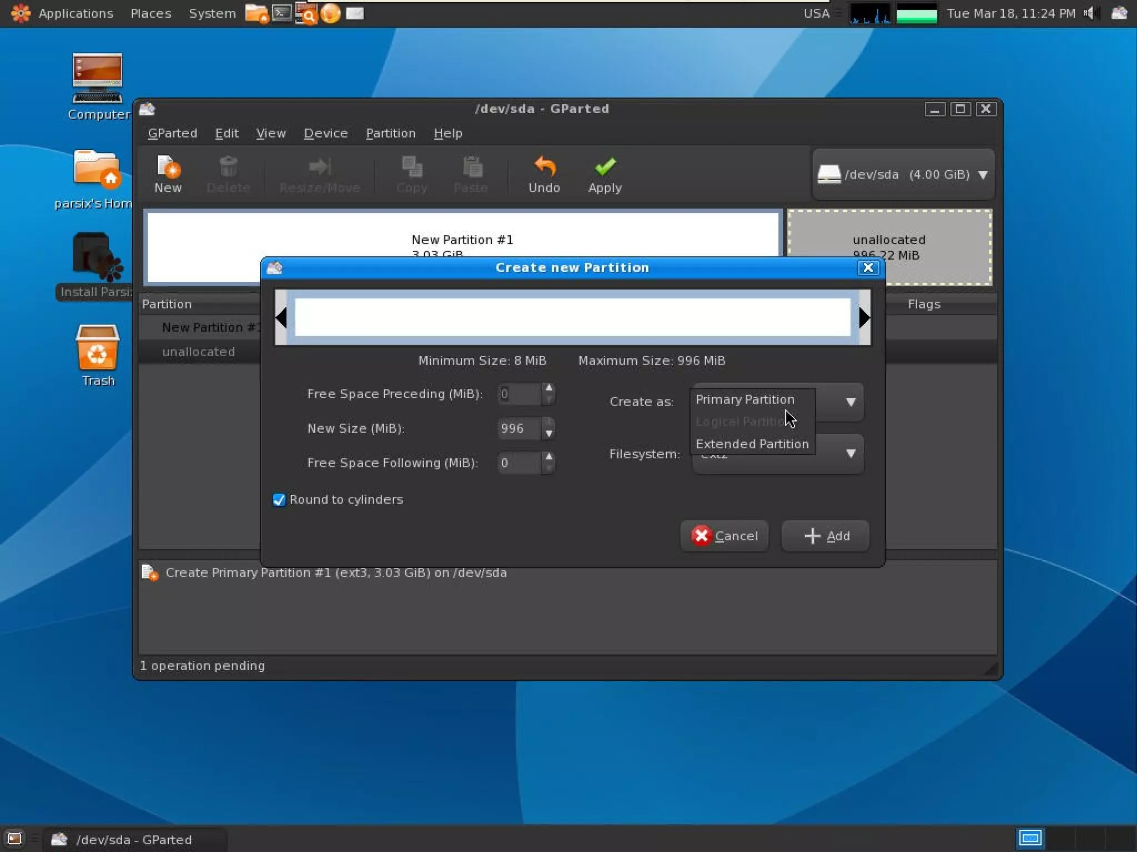
Task: Open the Trash desktop icon
Action: (97, 355)
